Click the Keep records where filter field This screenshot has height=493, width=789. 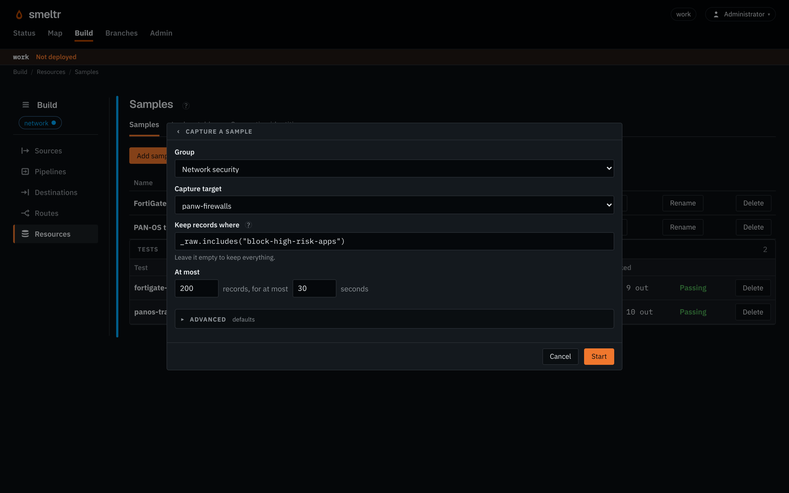tap(394, 241)
